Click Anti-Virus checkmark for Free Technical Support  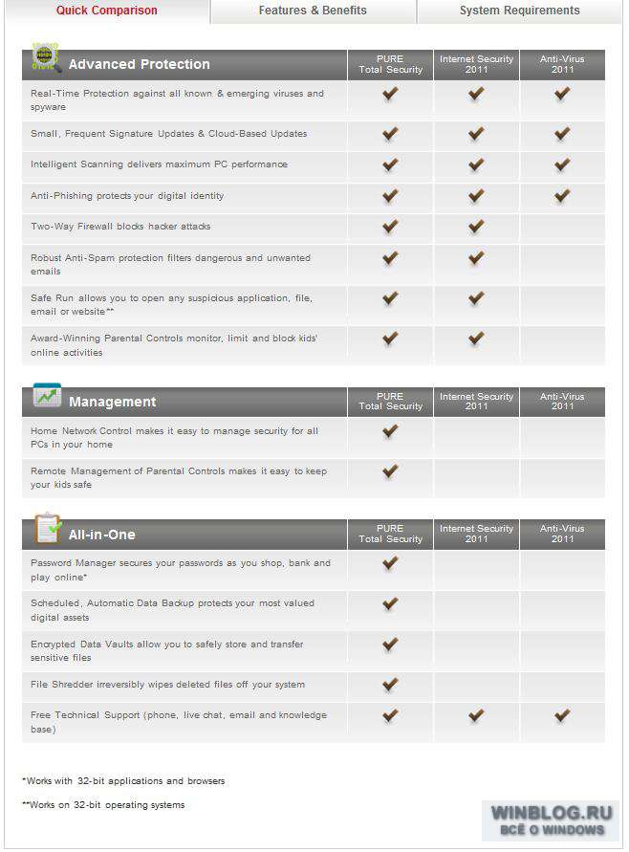pos(562,715)
